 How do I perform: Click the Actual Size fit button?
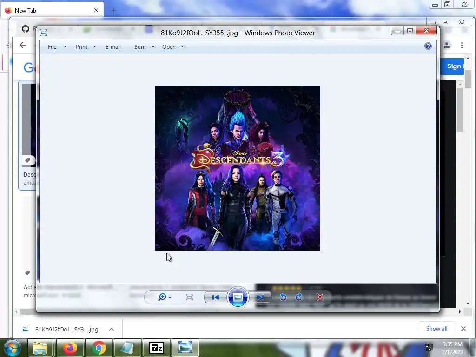click(189, 297)
